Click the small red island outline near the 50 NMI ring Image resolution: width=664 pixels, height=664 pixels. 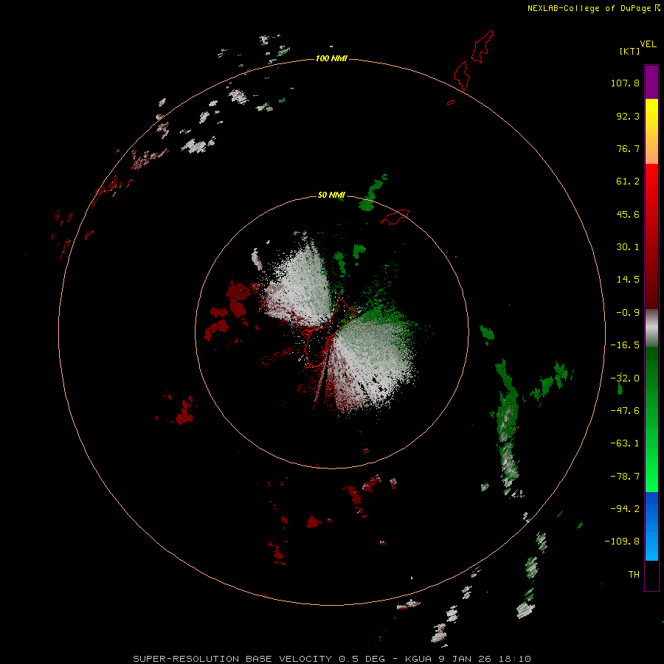point(395,217)
